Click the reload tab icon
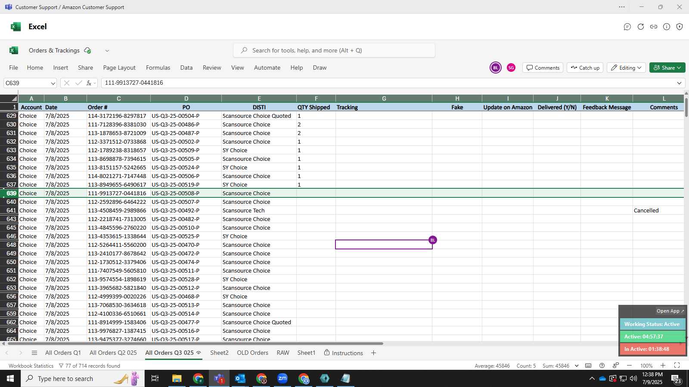The width and height of the screenshot is (689, 387). pos(641,27)
